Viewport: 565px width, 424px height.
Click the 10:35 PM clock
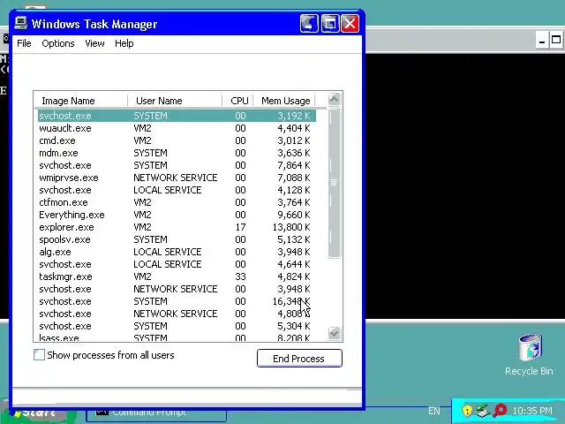coord(531,411)
